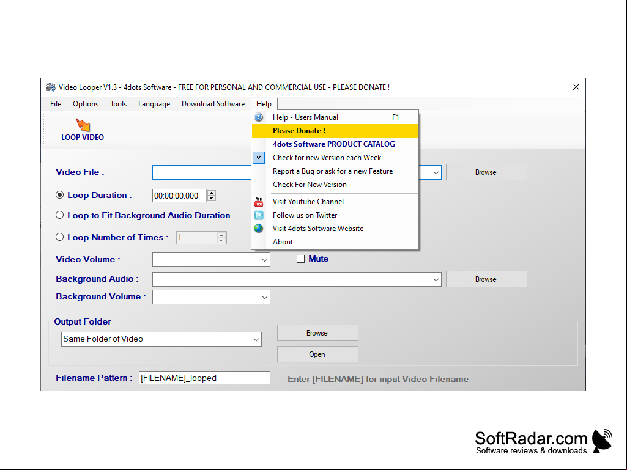The image size is (627, 470).
Task: Select Loop to Fit Background Audio Duration
Action: [59, 215]
